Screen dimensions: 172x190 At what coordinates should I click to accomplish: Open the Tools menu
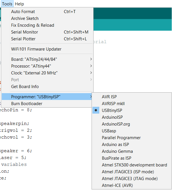(7, 4)
